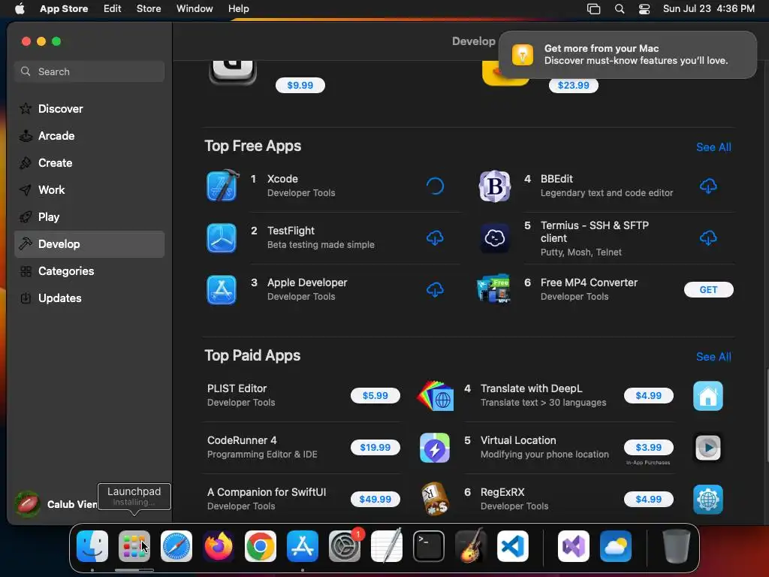Open the Apple Developer app icon
769x577 pixels.
point(222,290)
